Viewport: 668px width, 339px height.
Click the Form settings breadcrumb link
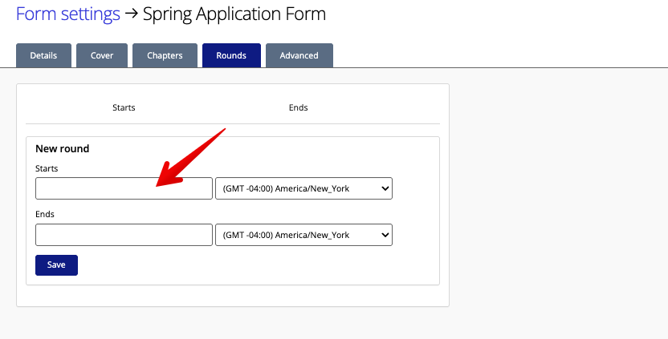(67, 14)
